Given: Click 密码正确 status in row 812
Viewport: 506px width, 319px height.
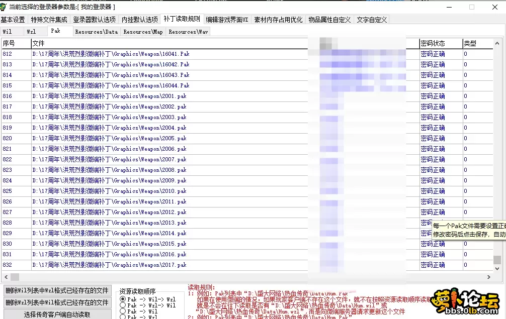Looking at the screenshot, I should pos(433,54).
